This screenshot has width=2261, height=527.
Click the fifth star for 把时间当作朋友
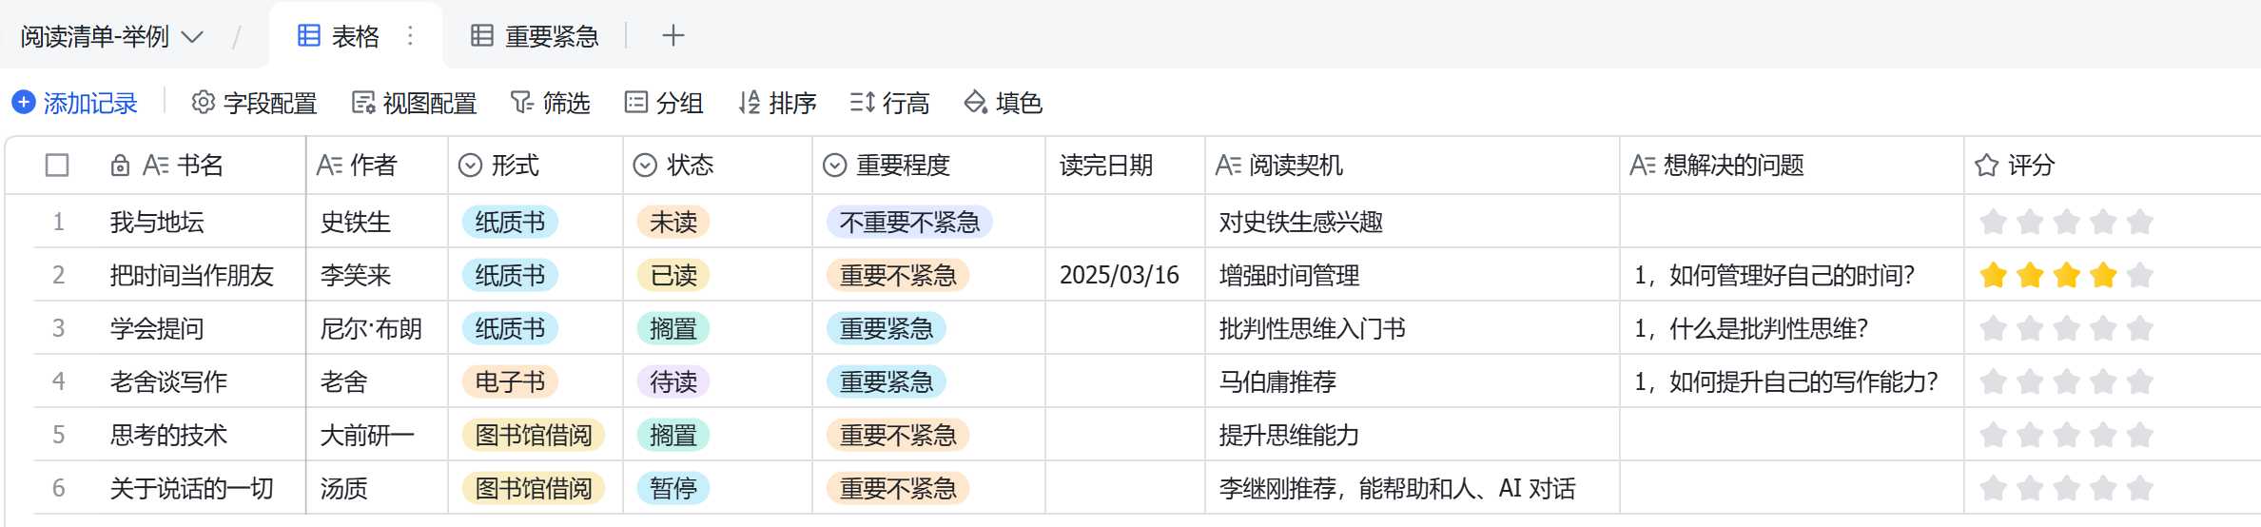(x=2140, y=276)
